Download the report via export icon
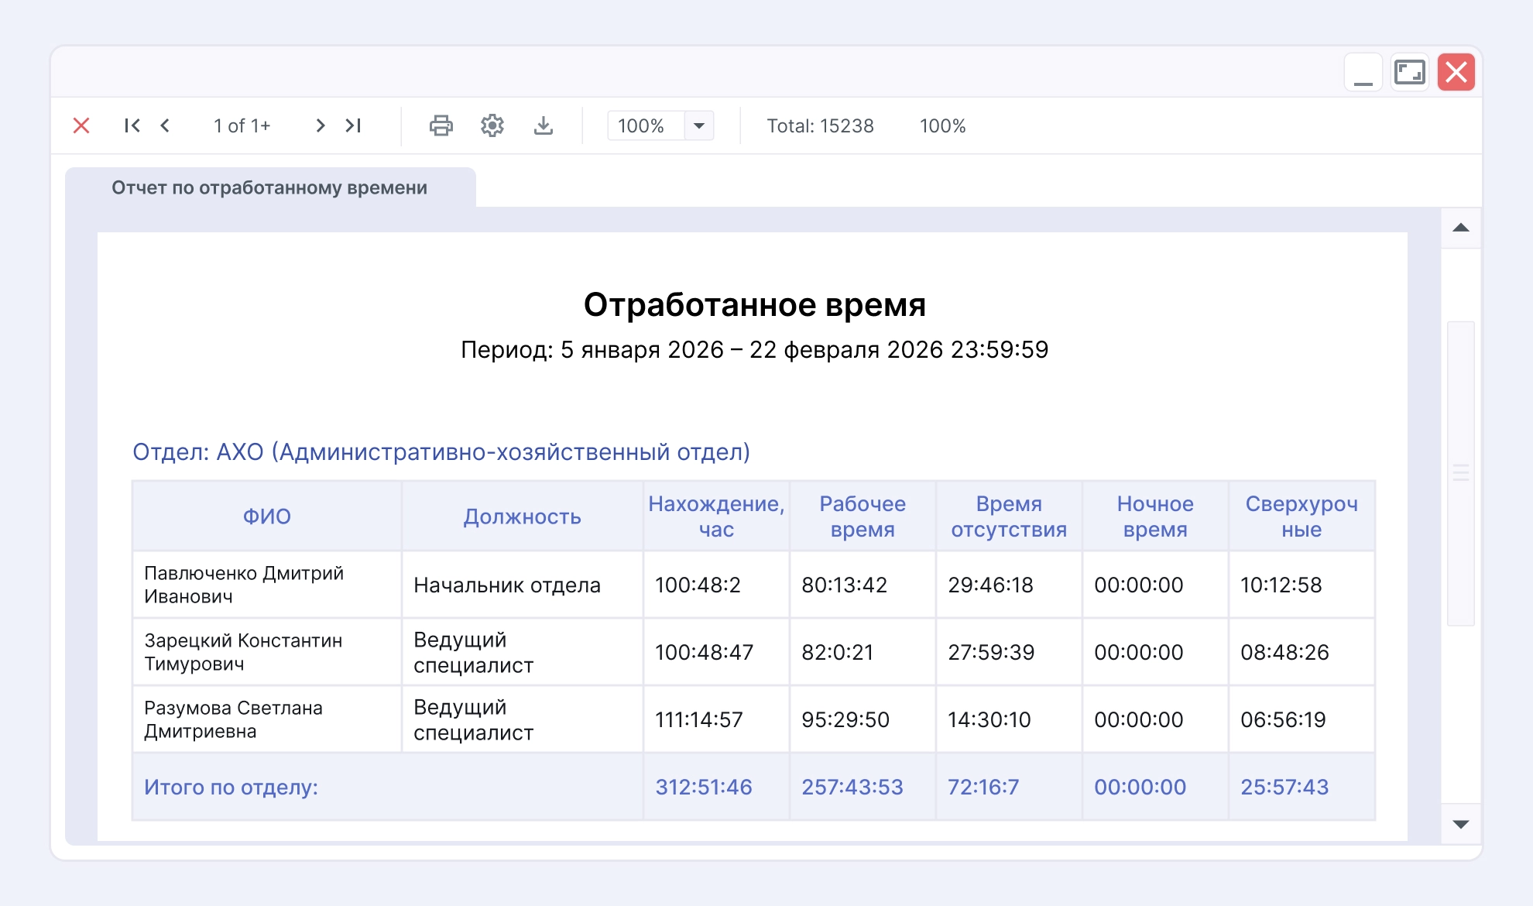 coord(544,125)
